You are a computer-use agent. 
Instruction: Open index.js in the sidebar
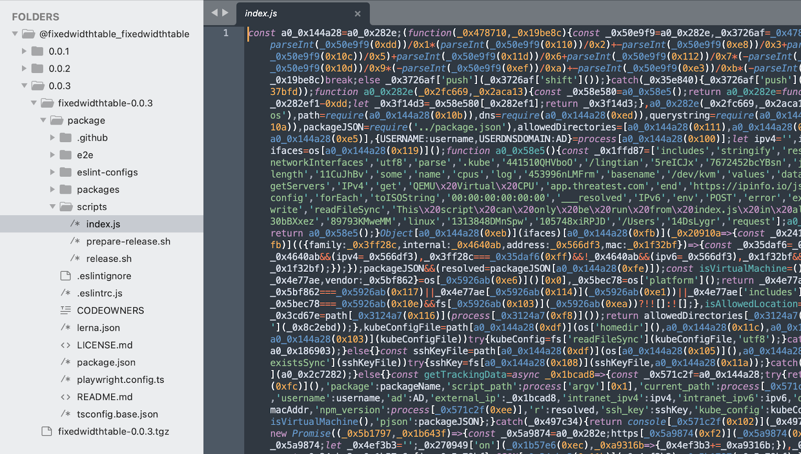point(103,224)
